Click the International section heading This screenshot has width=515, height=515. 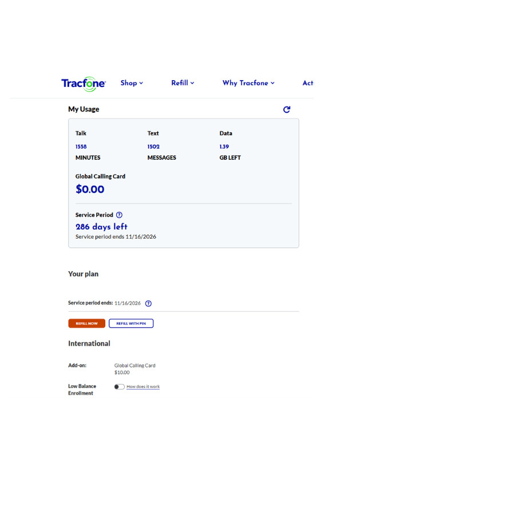(x=89, y=343)
